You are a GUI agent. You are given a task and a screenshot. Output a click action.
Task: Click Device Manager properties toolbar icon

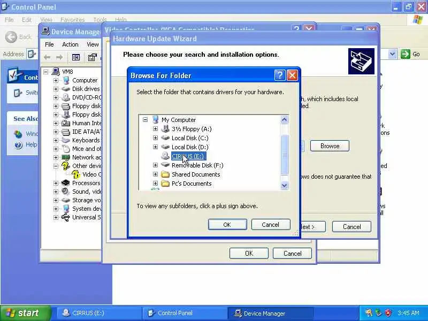(92, 57)
